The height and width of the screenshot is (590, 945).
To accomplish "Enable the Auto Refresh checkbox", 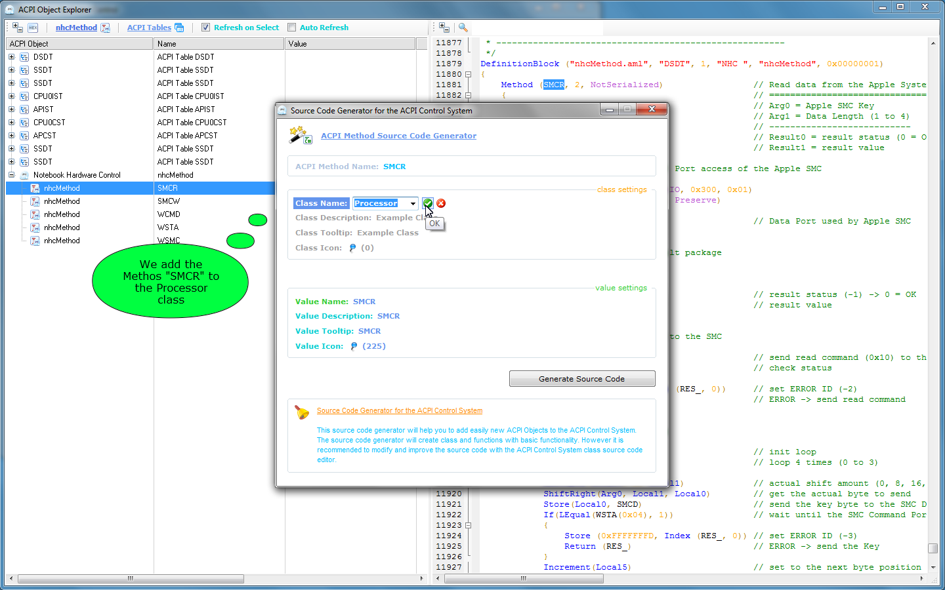I will (x=292, y=28).
